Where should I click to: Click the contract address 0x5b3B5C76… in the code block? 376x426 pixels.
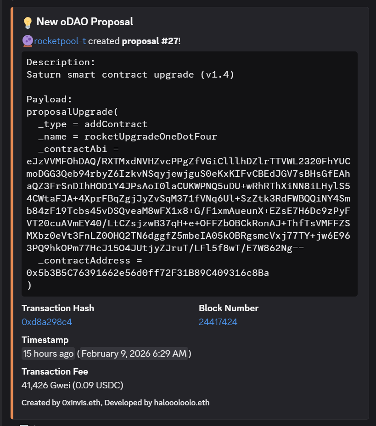coord(148,273)
